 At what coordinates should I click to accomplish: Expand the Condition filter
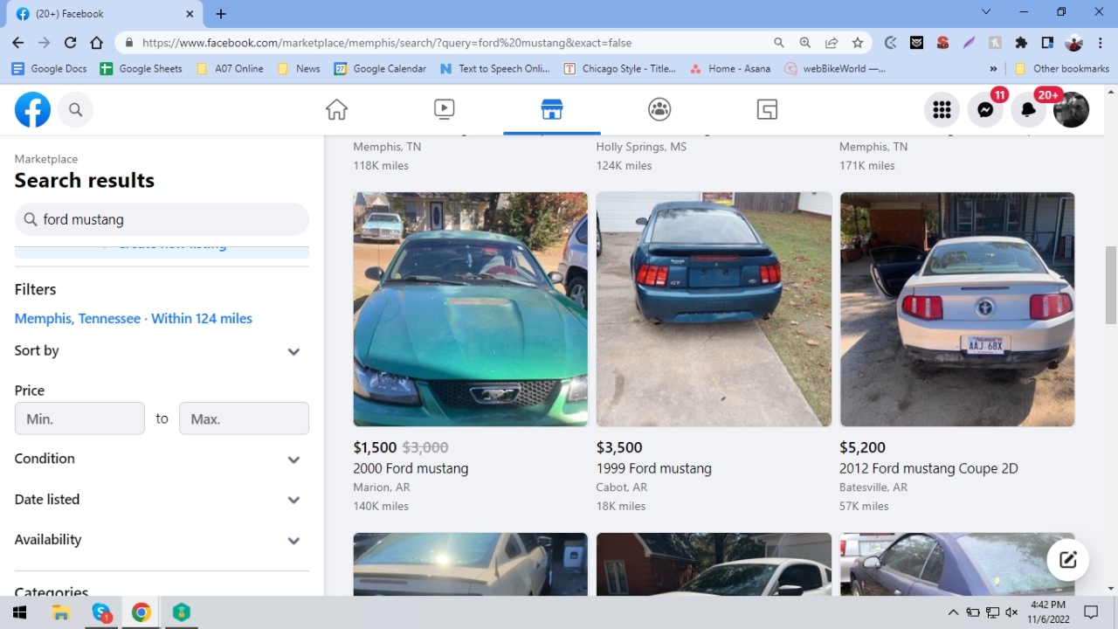(x=162, y=459)
